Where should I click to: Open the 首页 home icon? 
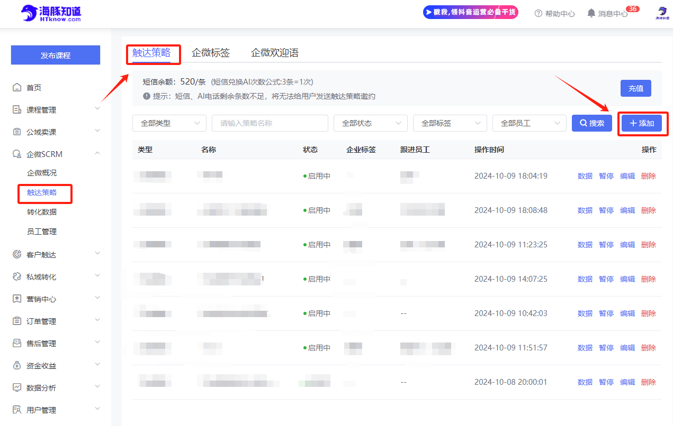[17, 88]
